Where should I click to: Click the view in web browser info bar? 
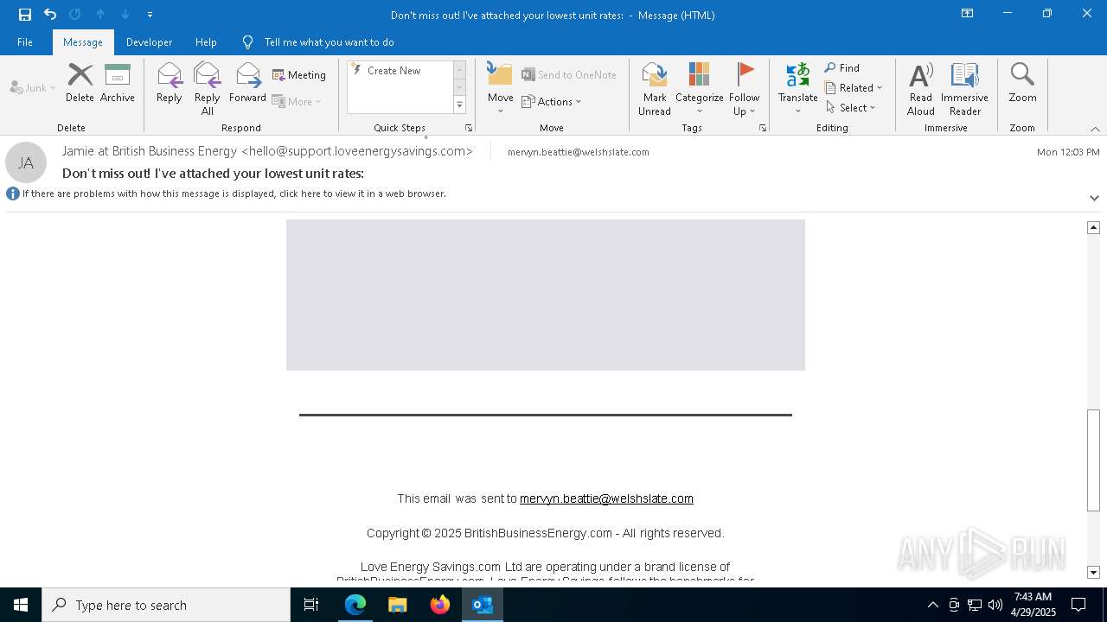click(x=234, y=194)
